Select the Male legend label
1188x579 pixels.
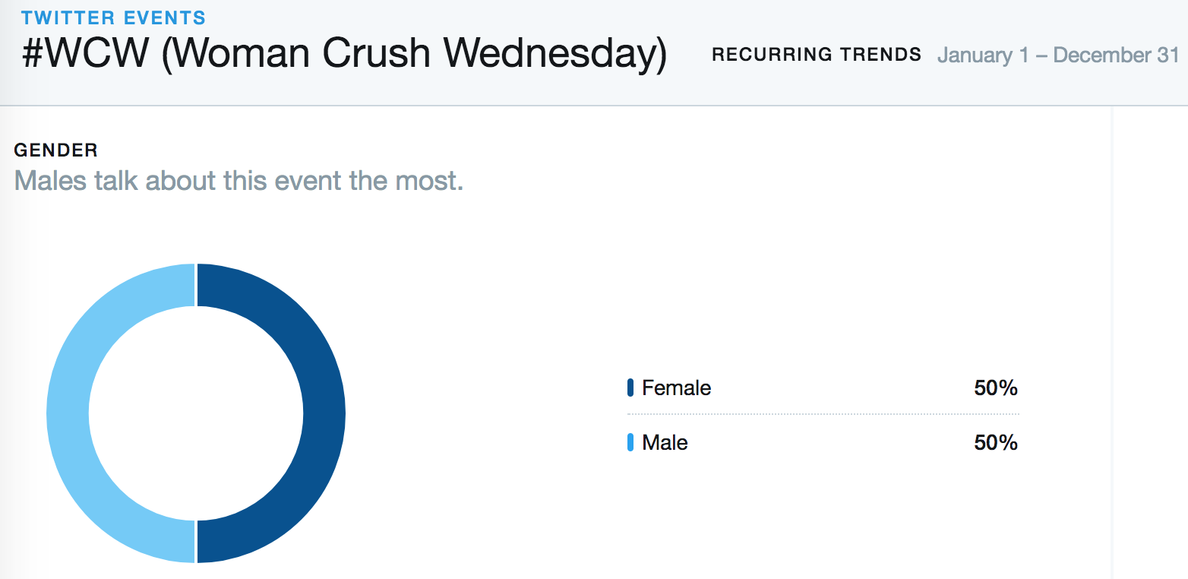pos(665,443)
